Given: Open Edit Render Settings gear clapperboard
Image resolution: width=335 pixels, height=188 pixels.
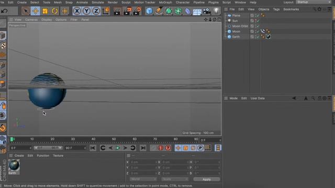Looking at the screenshot, I should point(137,11).
